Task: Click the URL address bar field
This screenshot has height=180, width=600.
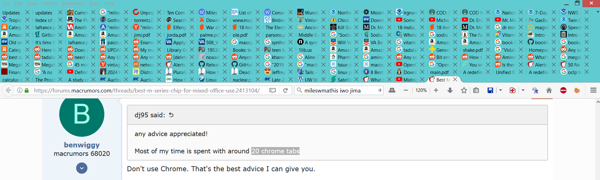Action: click(x=147, y=90)
